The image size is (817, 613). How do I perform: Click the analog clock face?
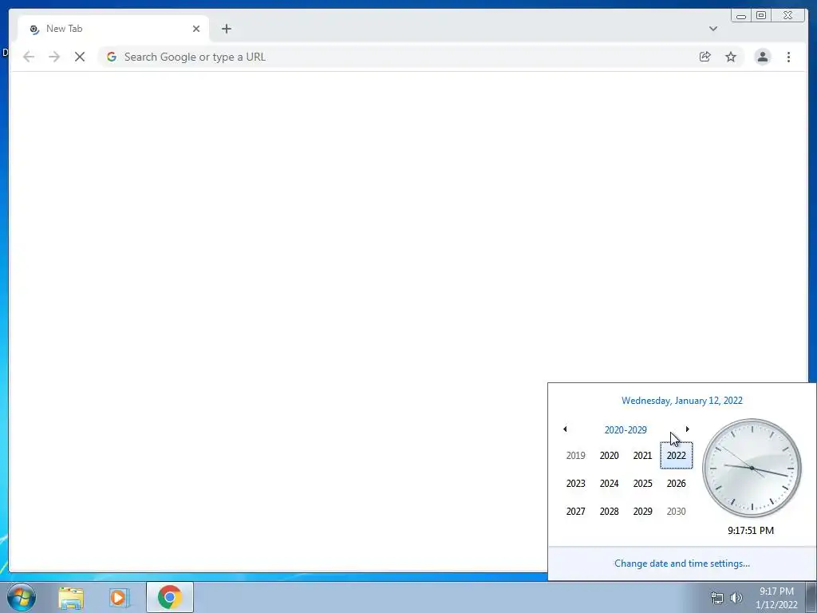click(752, 468)
